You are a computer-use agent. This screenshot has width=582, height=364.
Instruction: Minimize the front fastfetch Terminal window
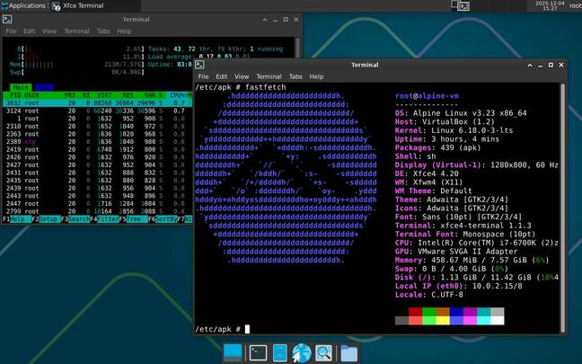(x=541, y=65)
